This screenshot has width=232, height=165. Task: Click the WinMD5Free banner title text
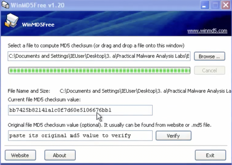(x=38, y=25)
